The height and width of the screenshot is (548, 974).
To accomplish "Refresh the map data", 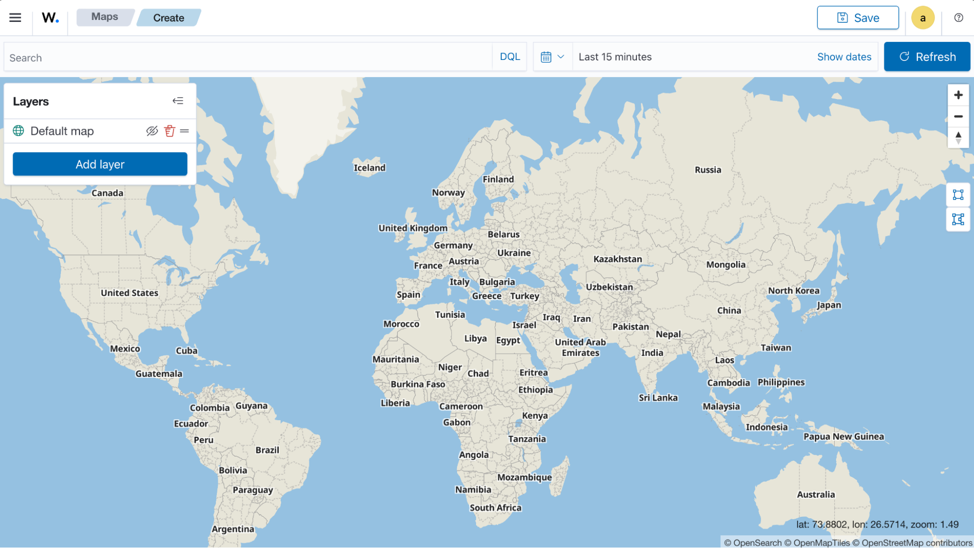I will point(927,57).
